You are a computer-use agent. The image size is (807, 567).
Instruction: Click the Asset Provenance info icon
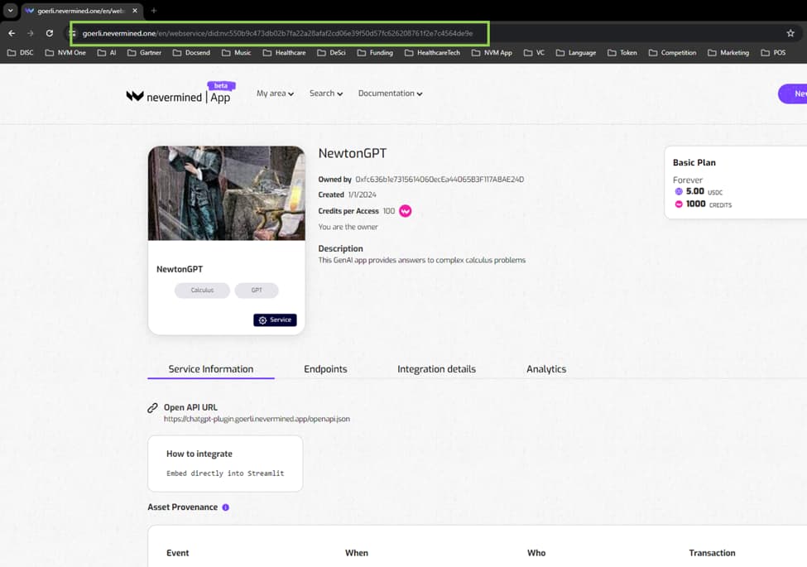click(226, 507)
